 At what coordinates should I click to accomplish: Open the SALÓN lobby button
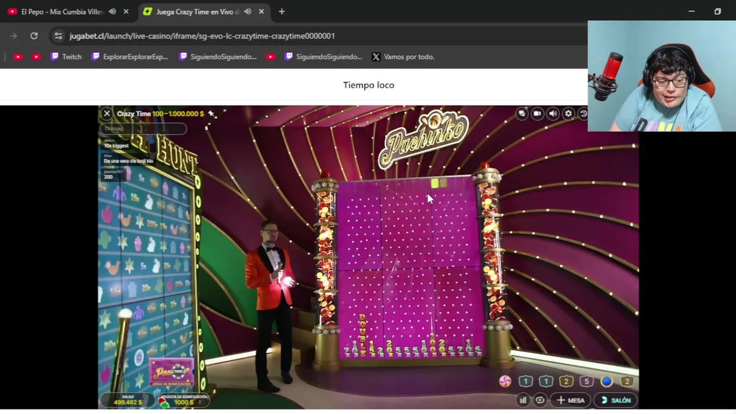(616, 400)
